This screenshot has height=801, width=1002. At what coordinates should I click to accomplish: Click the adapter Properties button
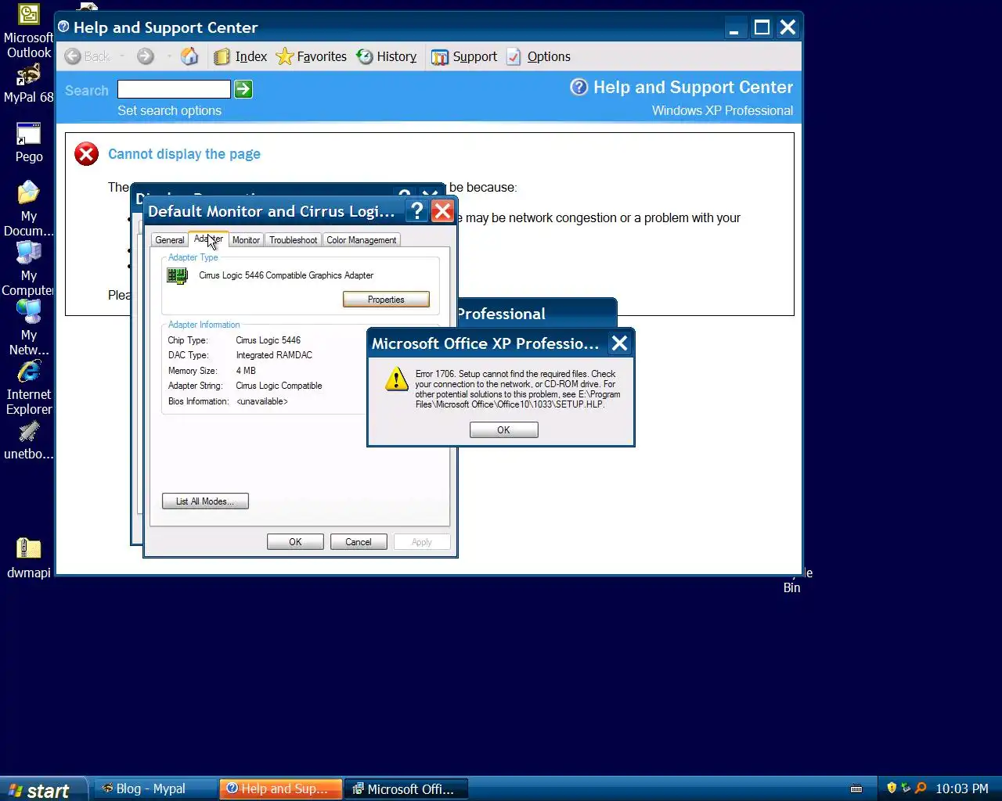pos(386,300)
